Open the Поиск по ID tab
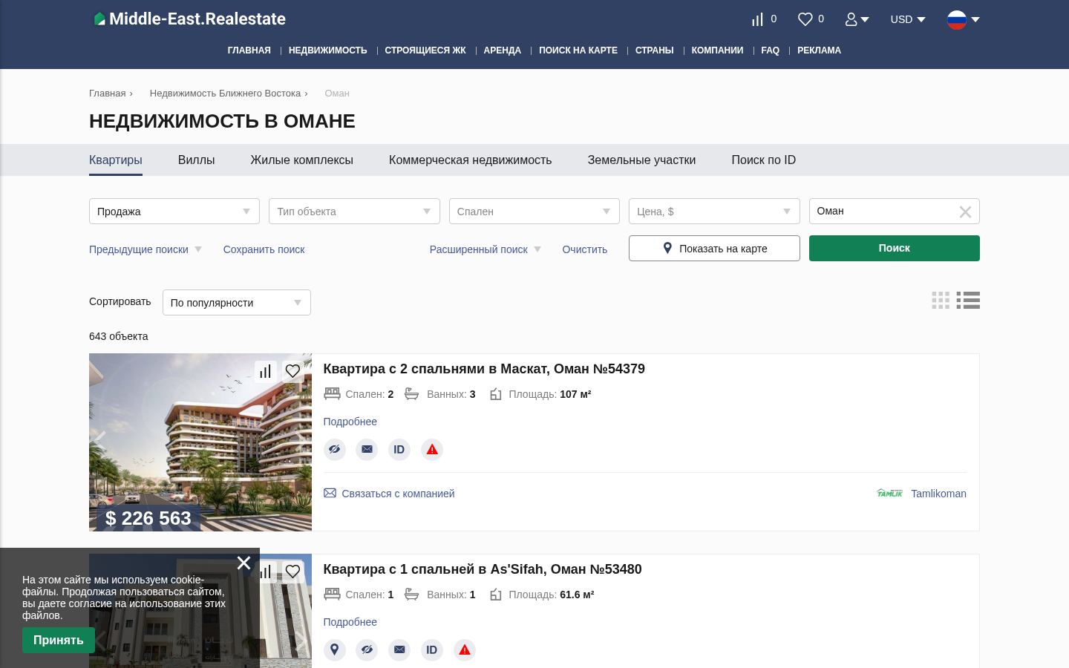 click(763, 160)
